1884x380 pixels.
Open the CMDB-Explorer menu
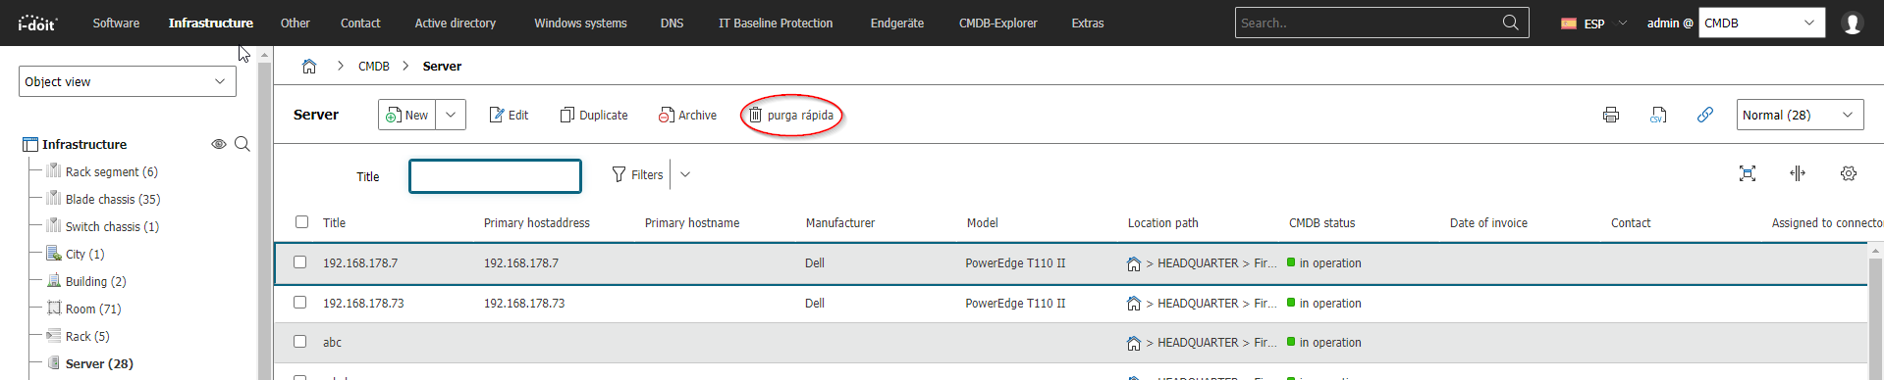(997, 23)
